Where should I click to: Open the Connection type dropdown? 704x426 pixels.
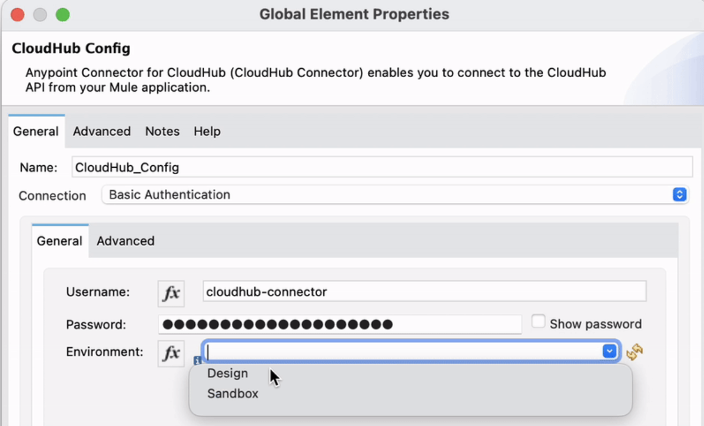click(679, 195)
